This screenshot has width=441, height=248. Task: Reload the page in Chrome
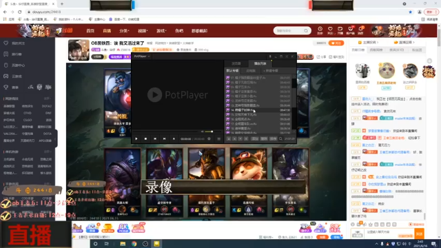(x=19, y=12)
